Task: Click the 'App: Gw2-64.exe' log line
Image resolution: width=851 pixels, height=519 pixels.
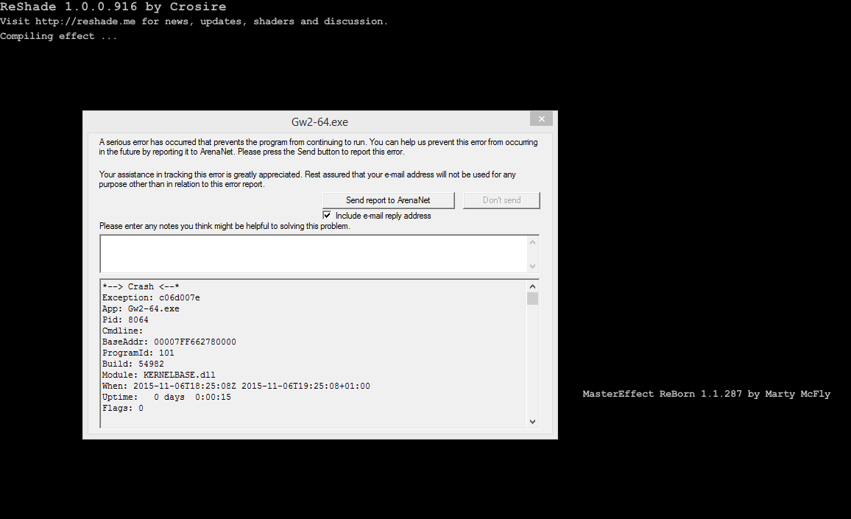Action: pos(141,309)
